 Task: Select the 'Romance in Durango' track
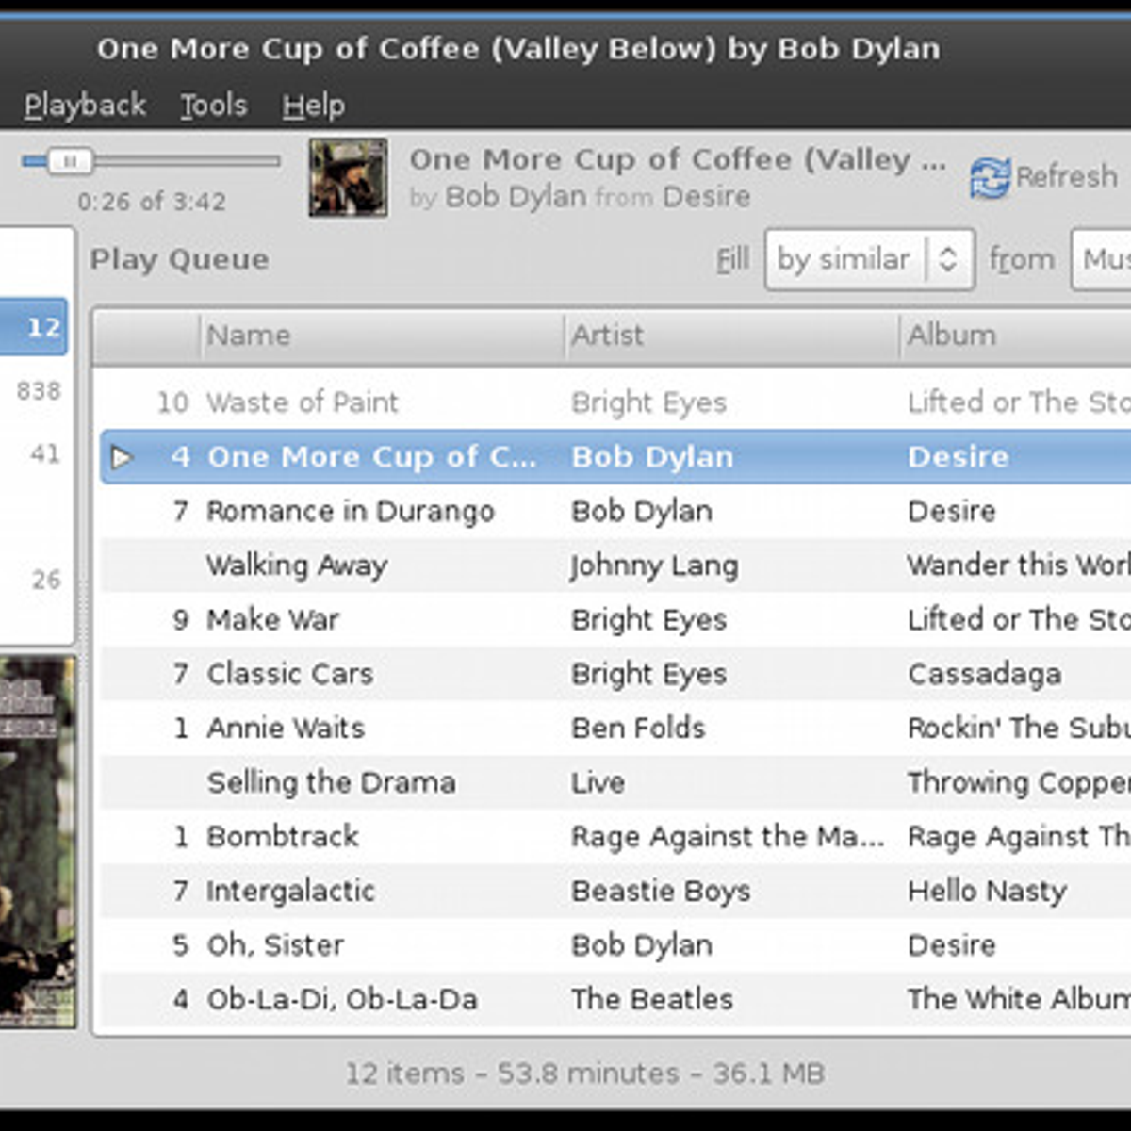[x=615, y=512]
